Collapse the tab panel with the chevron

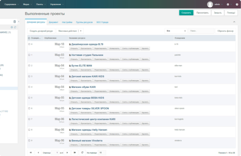click(x=234, y=22)
